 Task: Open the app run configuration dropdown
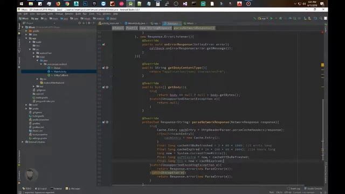coord(263,18)
